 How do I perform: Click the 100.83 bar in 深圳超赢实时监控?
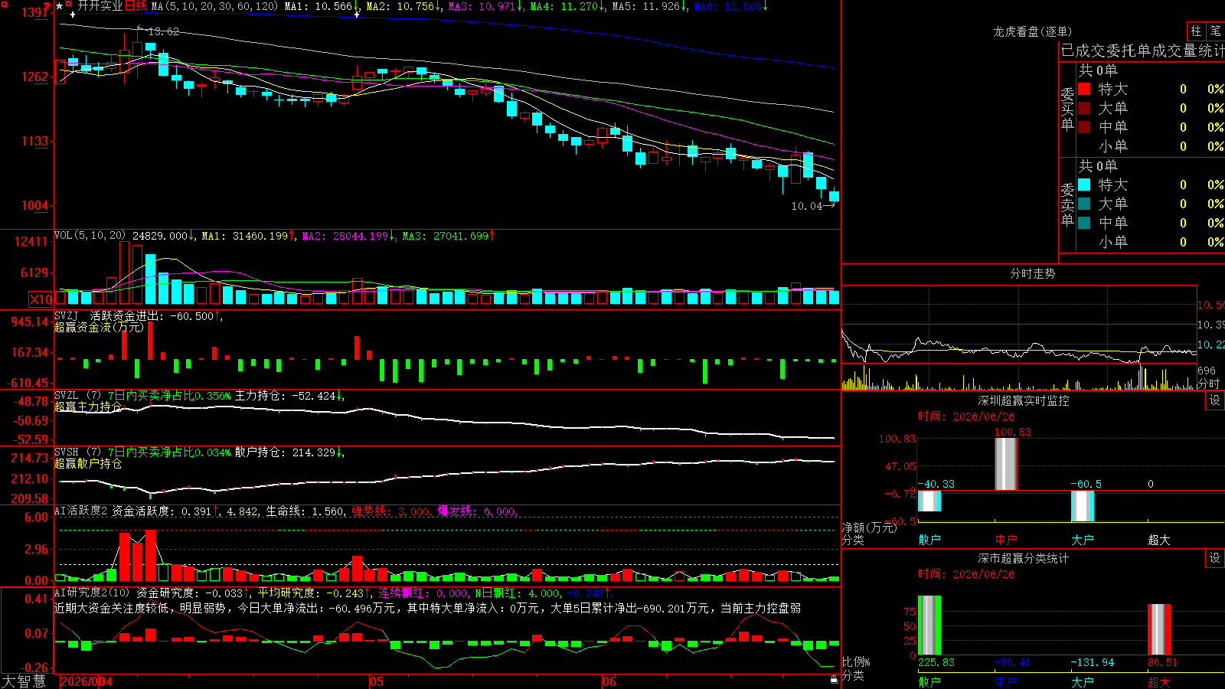tap(1006, 464)
